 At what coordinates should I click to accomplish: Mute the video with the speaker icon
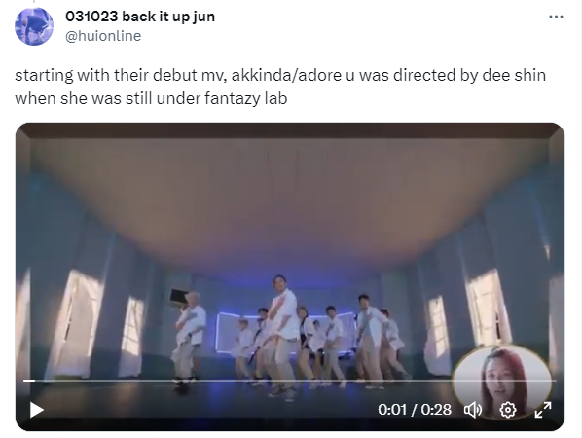[473, 410]
